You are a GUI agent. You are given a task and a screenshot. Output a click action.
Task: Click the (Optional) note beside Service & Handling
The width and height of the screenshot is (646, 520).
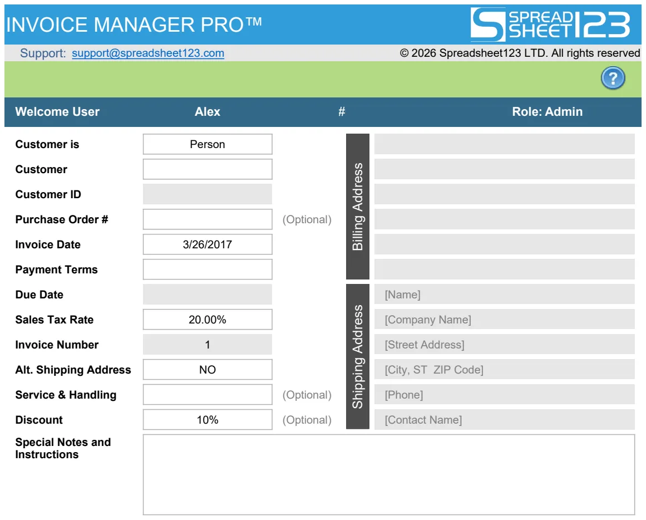coord(307,395)
